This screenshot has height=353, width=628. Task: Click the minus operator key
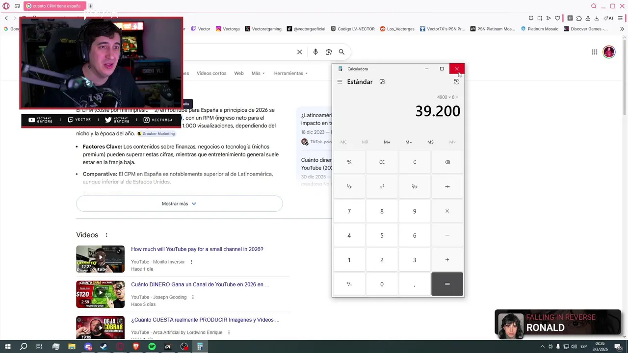447,235
